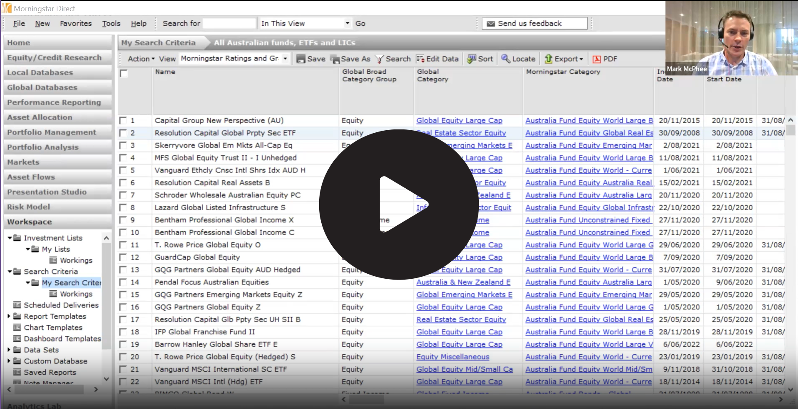Open Edit Data from the toolbar
798x409 pixels.
point(437,59)
